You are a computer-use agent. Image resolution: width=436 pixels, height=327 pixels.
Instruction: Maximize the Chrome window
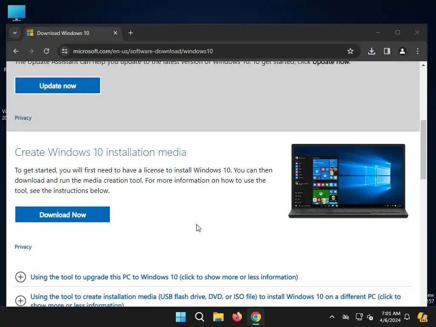tap(398, 32)
